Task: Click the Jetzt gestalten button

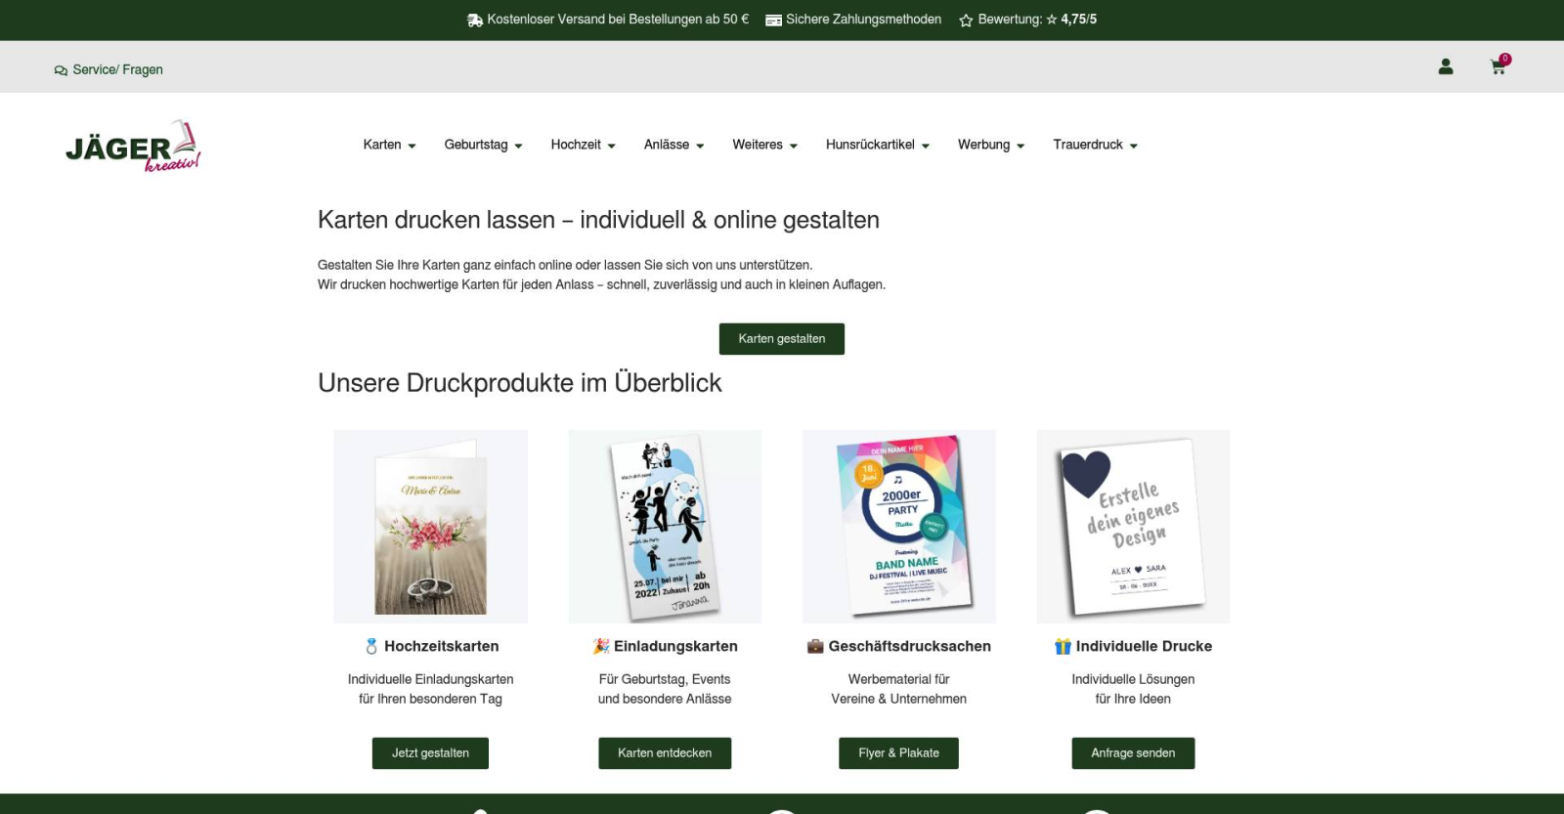Action: pos(430,753)
